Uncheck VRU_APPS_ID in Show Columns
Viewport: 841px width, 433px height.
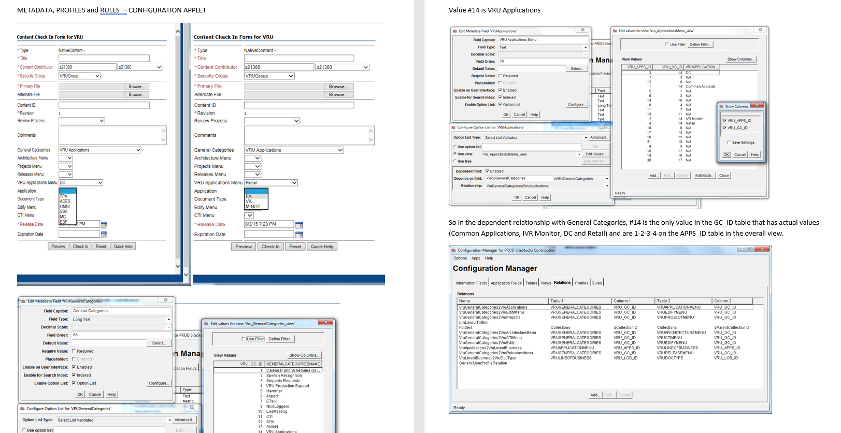tap(725, 121)
